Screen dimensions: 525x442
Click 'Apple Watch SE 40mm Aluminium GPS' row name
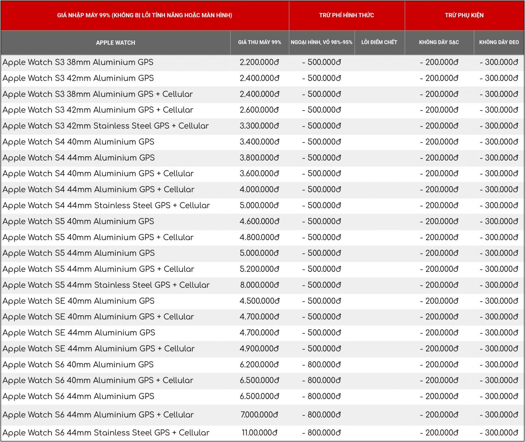pos(78,301)
